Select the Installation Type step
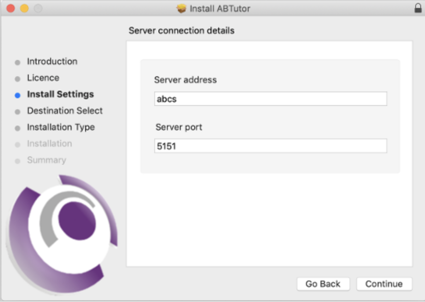 click(x=61, y=127)
